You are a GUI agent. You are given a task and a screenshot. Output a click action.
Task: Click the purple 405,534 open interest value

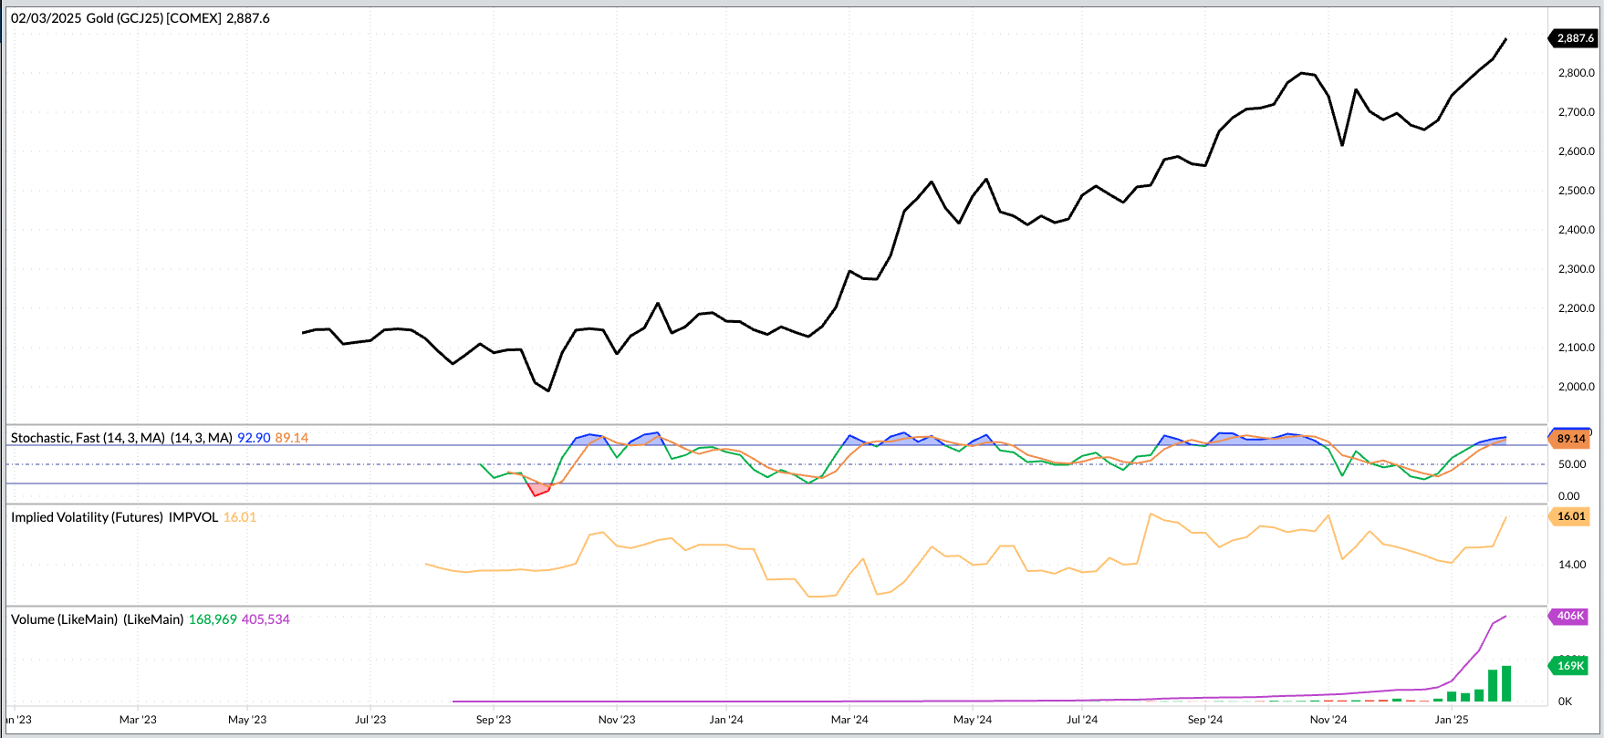266,619
